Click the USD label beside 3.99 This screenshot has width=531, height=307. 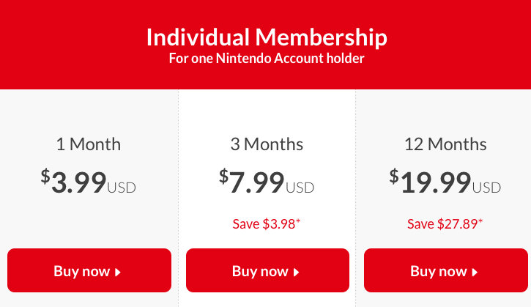[x=122, y=188]
